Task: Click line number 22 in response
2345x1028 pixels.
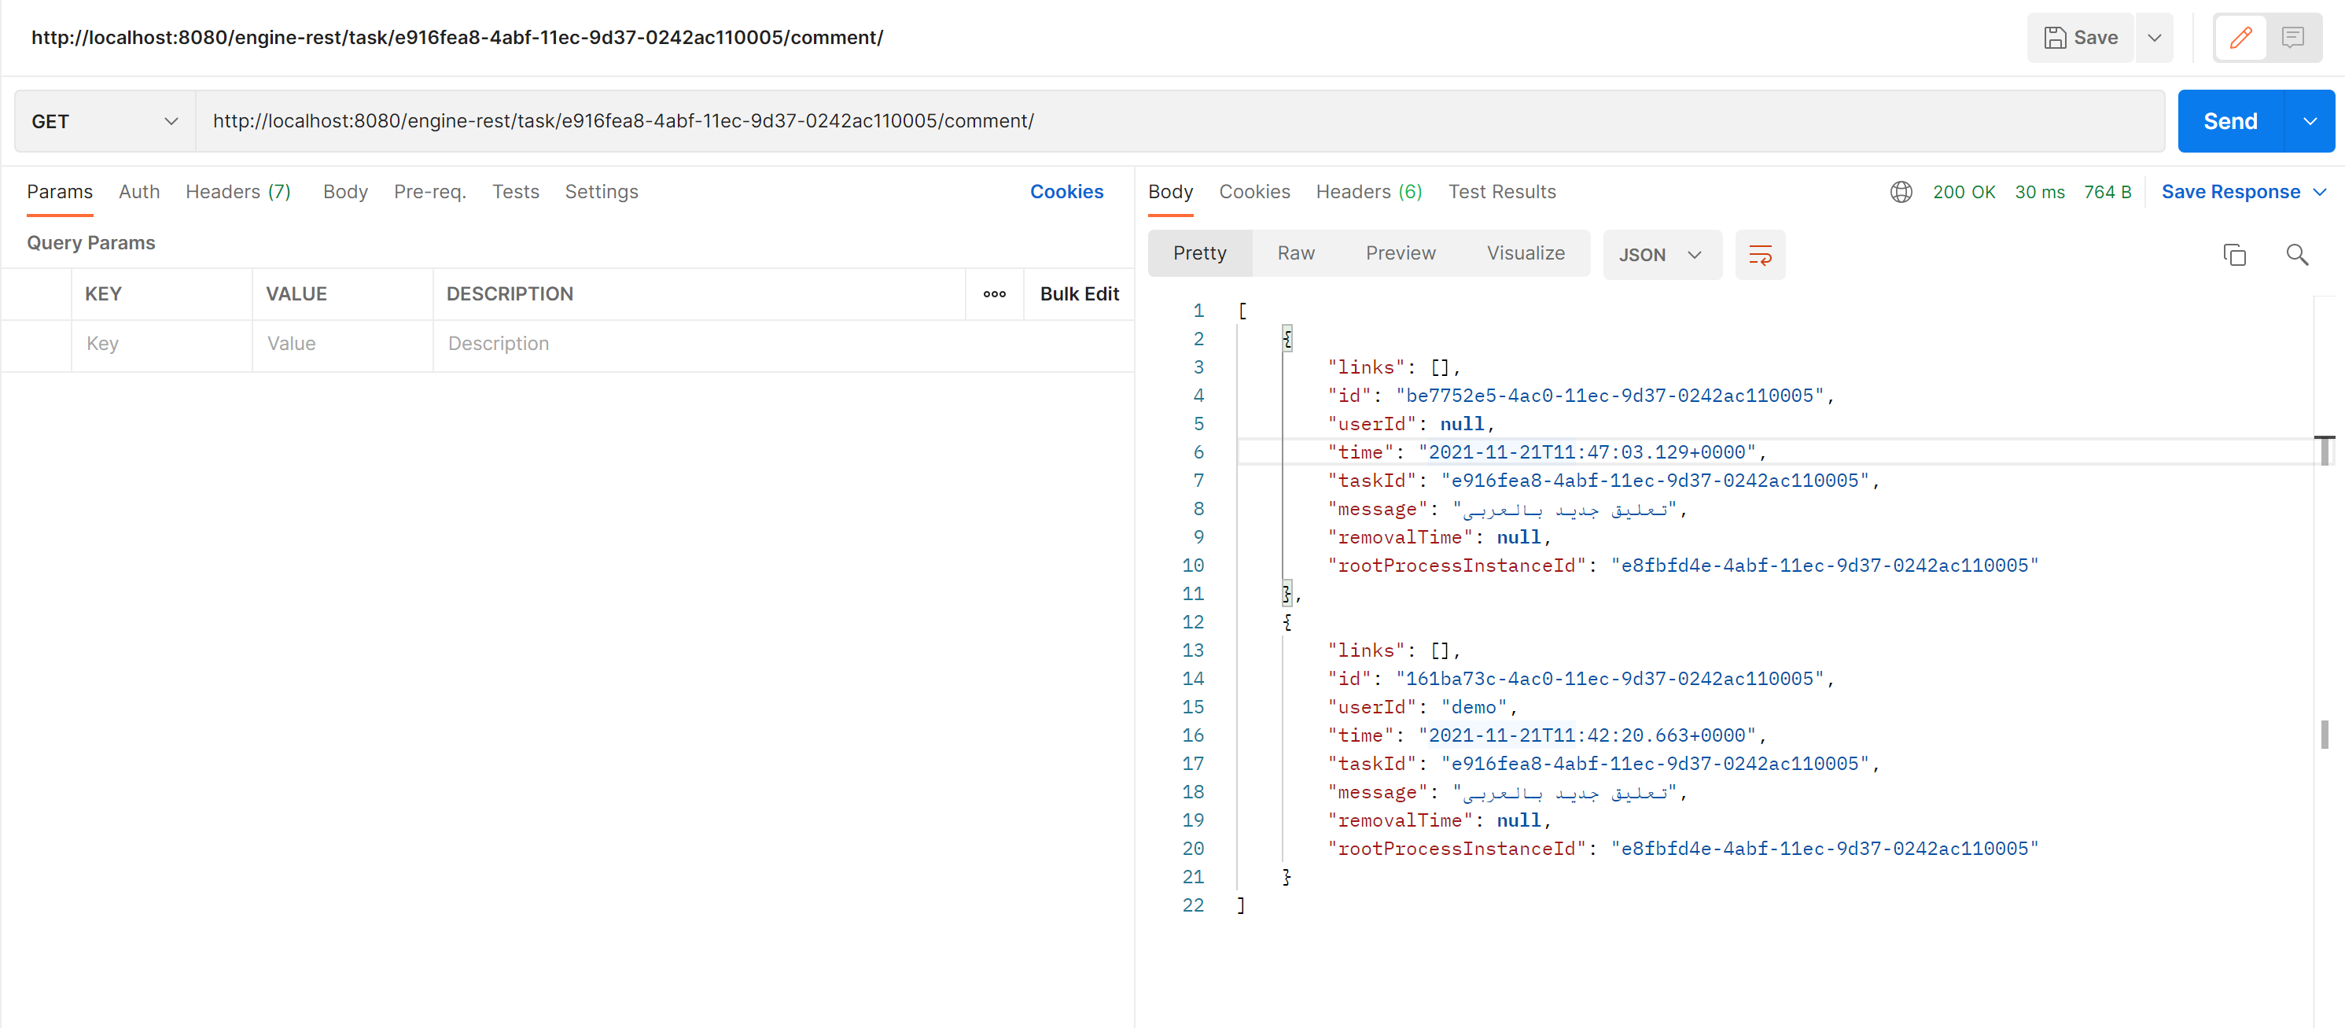Action: click(1192, 905)
